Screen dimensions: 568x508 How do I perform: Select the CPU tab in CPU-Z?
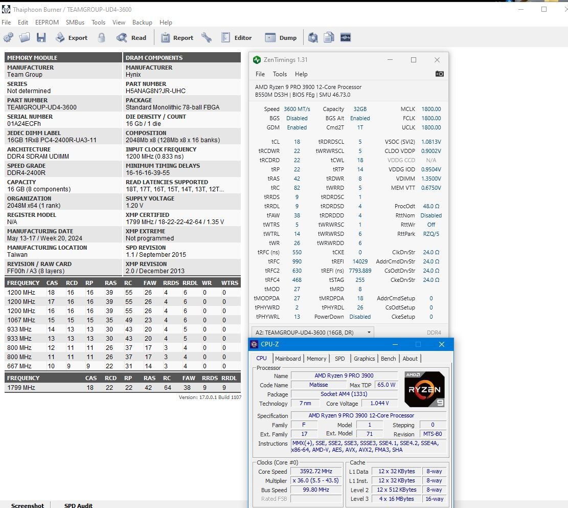(262, 358)
